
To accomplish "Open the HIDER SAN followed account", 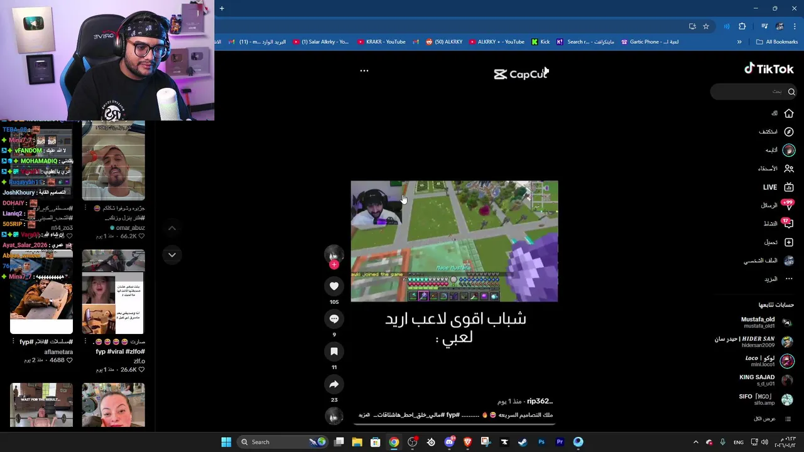I will (x=754, y=342).
